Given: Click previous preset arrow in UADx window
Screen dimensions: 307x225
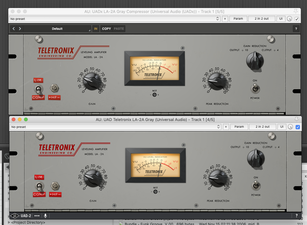Looking at the screenshot, I should point(14,29).
